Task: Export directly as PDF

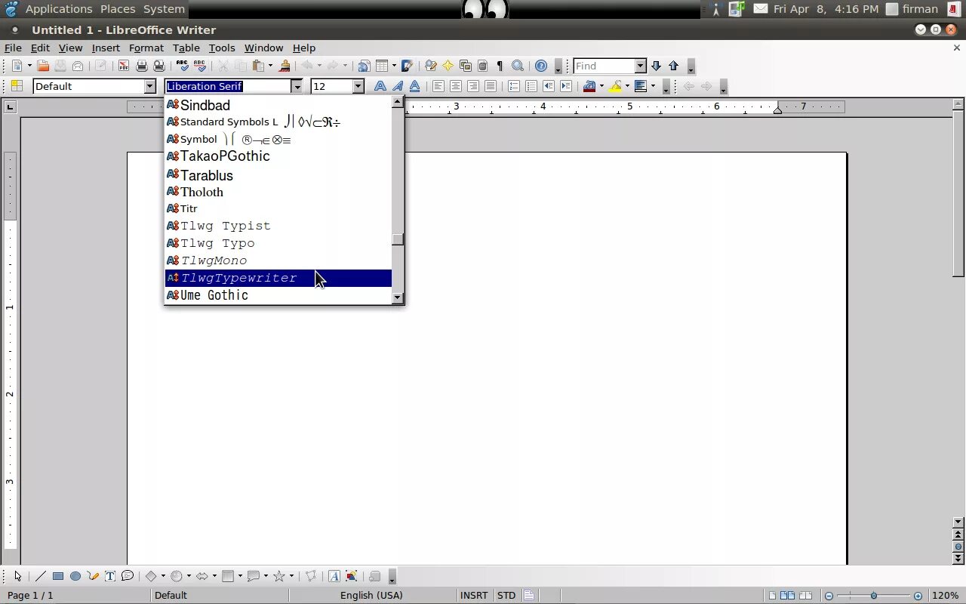Action: pyautogui.click(x=123, y=66)
